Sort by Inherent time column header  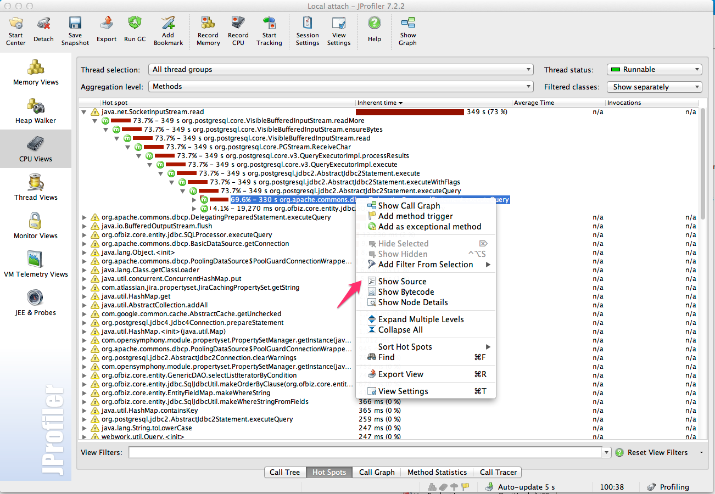coord(434,103)
